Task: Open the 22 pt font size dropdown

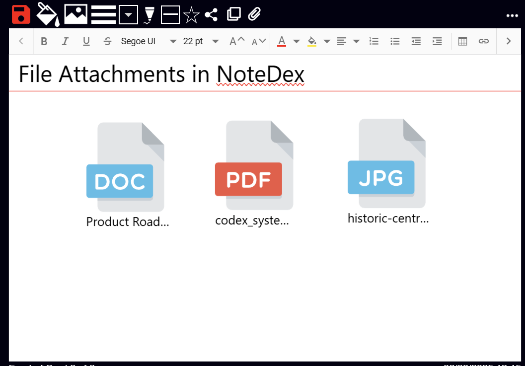Action: coord(201,41)
